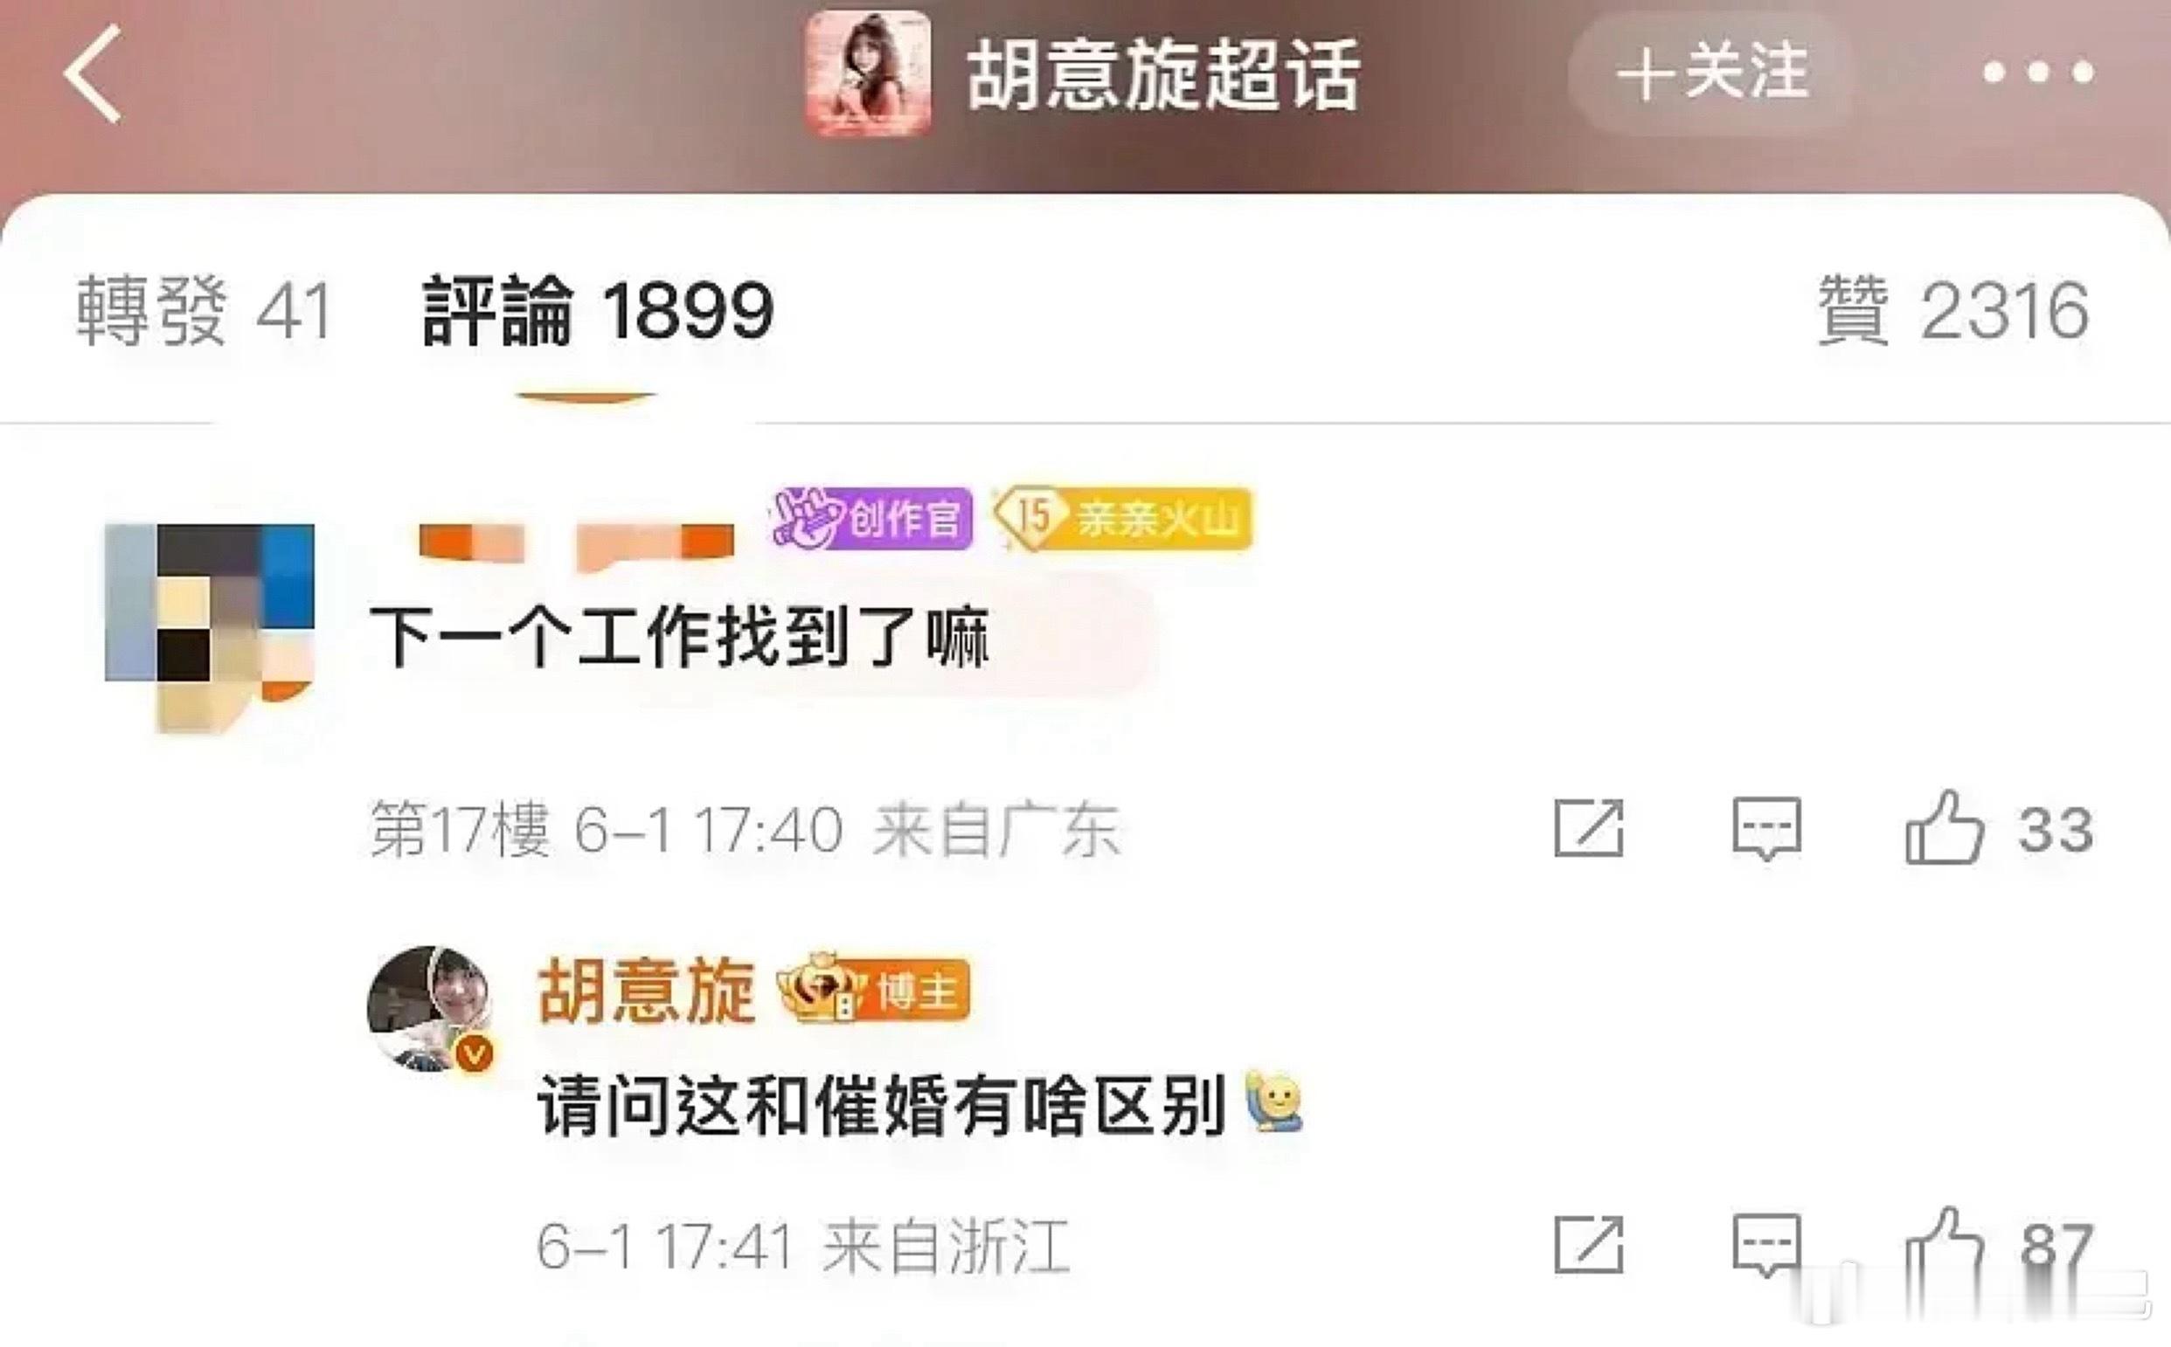The width and height of the screenshot is (2171, 1347).
Task: Follow the supertopic via +关注
Action: [1712, 73]
